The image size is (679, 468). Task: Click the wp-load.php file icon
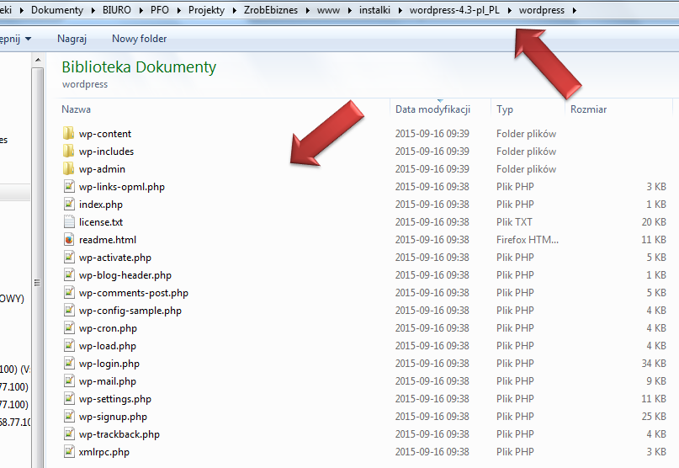tap(69, 346)
